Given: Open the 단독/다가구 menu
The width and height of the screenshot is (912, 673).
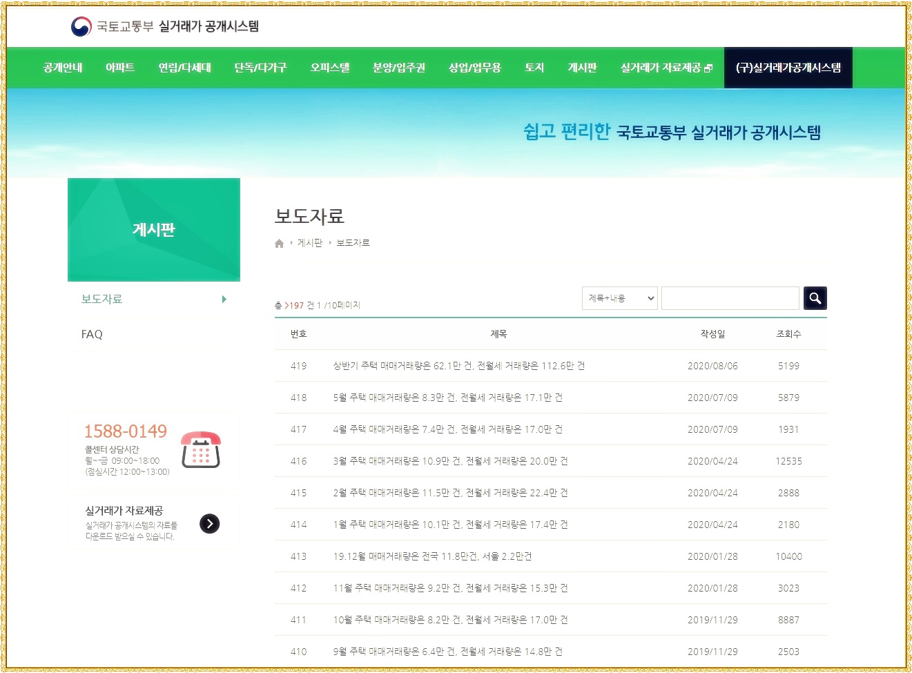Looking at the screenshot, I should 260,68.
